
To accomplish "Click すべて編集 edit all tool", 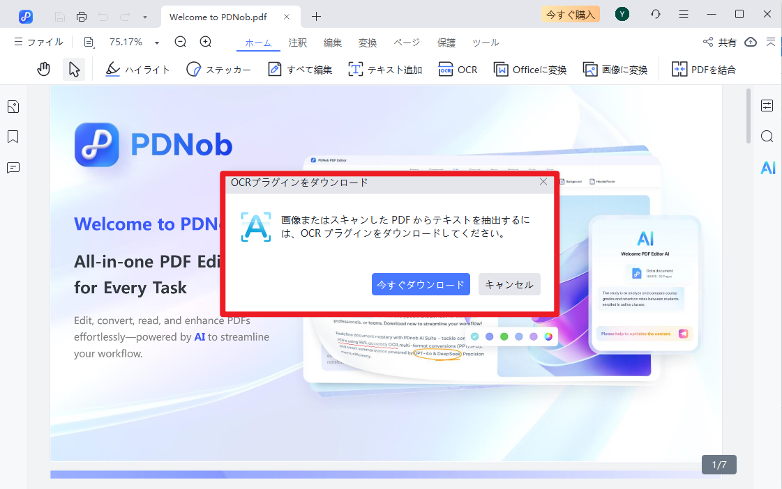I will (300, 69).
